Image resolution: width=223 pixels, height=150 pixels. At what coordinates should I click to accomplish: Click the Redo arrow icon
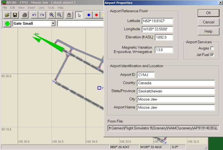(42, 15)
